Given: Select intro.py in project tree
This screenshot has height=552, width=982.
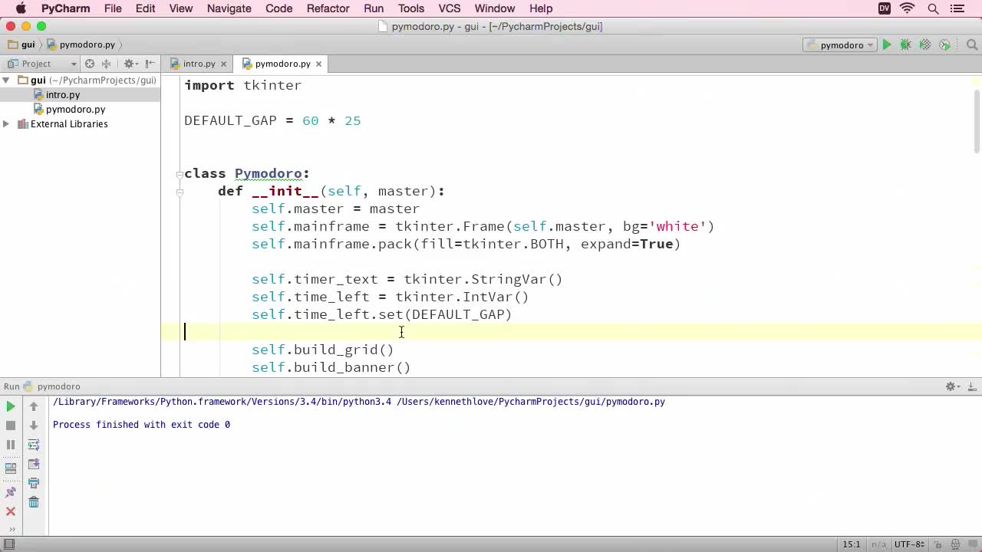Looking at the screenshot, I should [x=63, y=94].
